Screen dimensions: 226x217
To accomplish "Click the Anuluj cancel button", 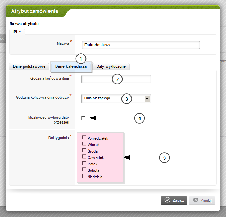I will (x=202, y=200).
